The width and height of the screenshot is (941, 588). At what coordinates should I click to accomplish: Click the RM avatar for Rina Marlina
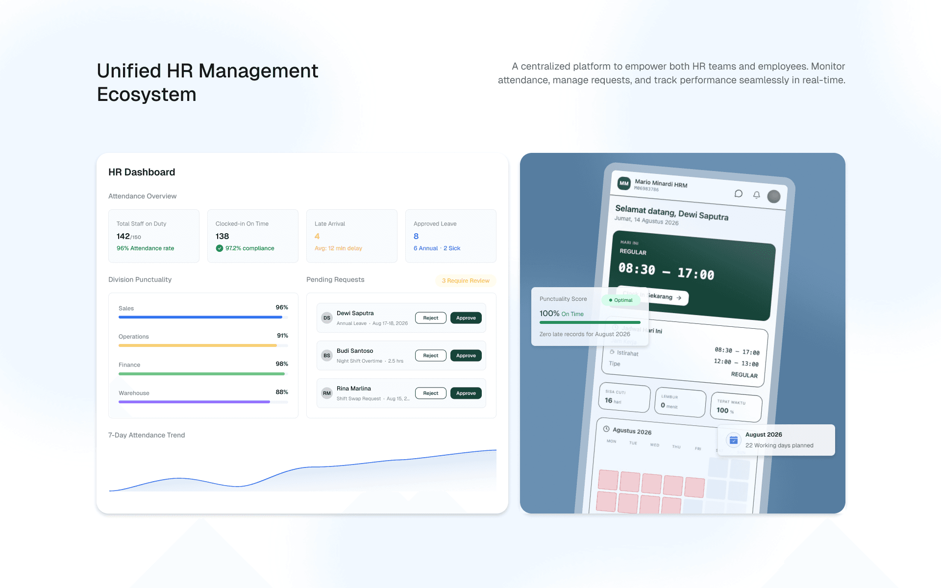click(327, 393)
